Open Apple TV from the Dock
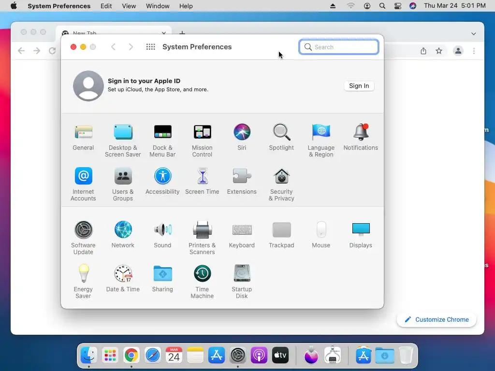Screen dimensions: 495x371 [x=280, y=356]
